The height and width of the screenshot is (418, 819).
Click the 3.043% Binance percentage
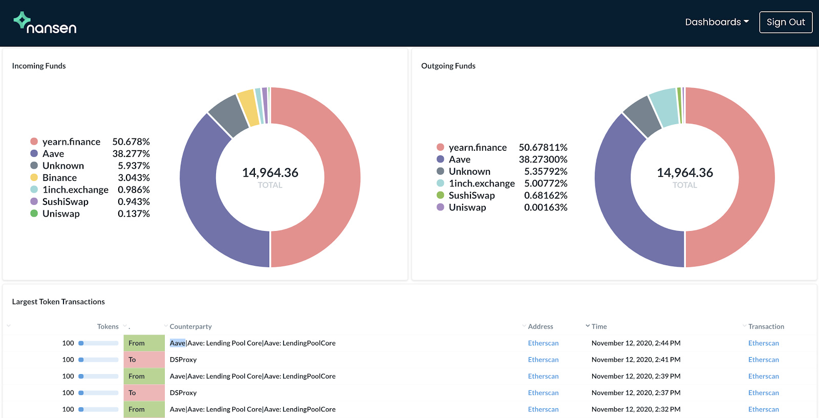134,178
